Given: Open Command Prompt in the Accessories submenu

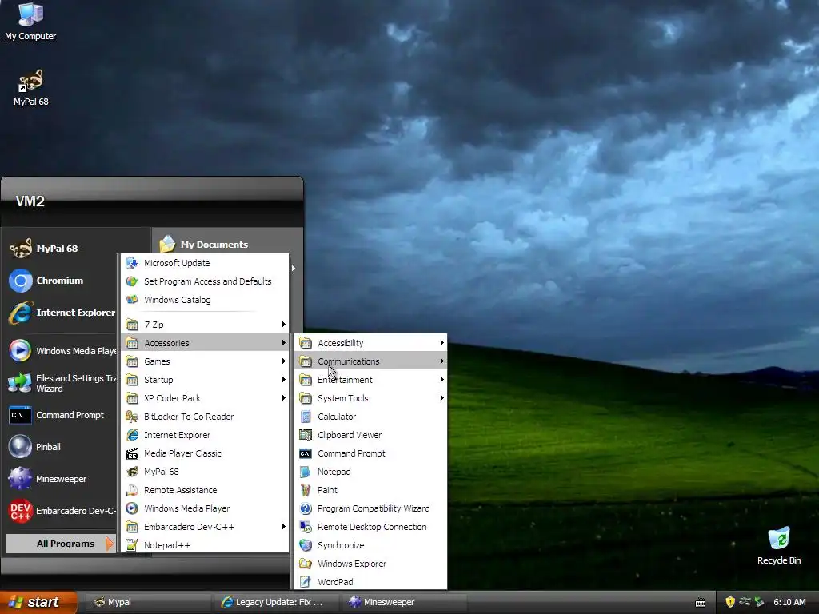Looking at the screenshot, I should point(371,453).
